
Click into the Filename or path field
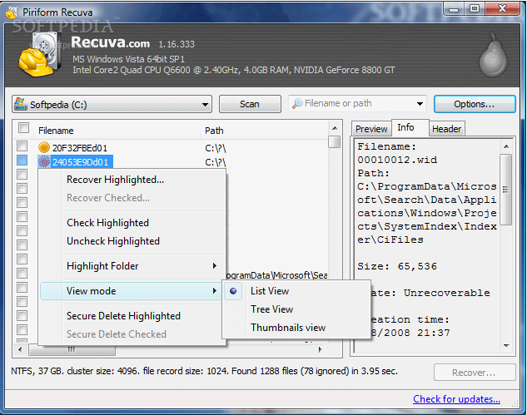click(358, 103)
